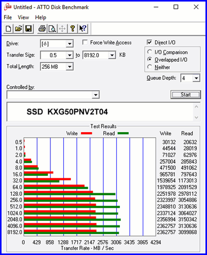207x255 pixels.
Task: Click the red Write legend swatch
Action: 87,133
